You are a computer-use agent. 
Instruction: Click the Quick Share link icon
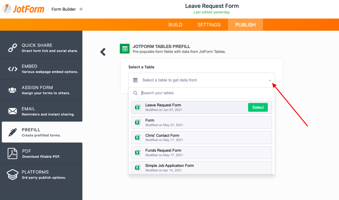coord(12,48)
